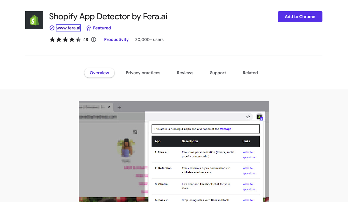This screenshot has width=348, height=202.
Task: Click the bookmark star in screenshot
Action: pyautogui.click(x=248, y=117)
